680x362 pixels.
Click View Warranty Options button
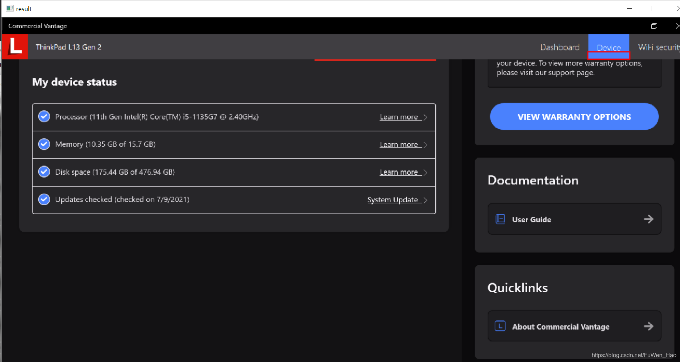tap(574, 117)
